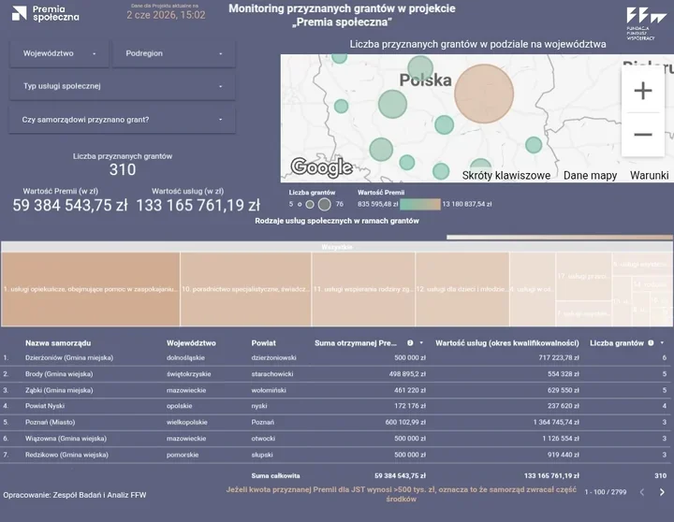Click the Wartość Premii gradient legend
Screen dimensions: 674x522
click(x=420, y=204)
